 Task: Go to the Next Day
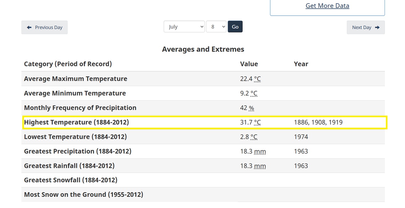pos(366,27)
